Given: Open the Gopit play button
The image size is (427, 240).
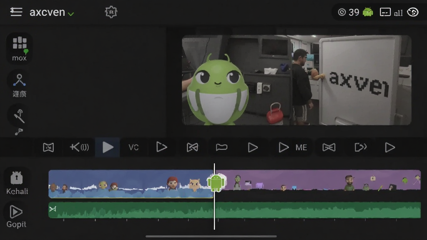Looking at the screenshot, I should click(16, 217).
